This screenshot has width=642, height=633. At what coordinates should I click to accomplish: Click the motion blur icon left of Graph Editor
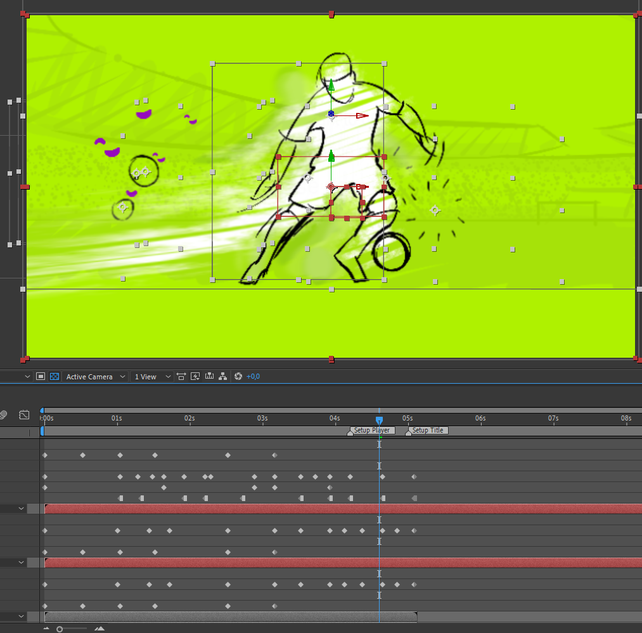[x=3, y=415]
